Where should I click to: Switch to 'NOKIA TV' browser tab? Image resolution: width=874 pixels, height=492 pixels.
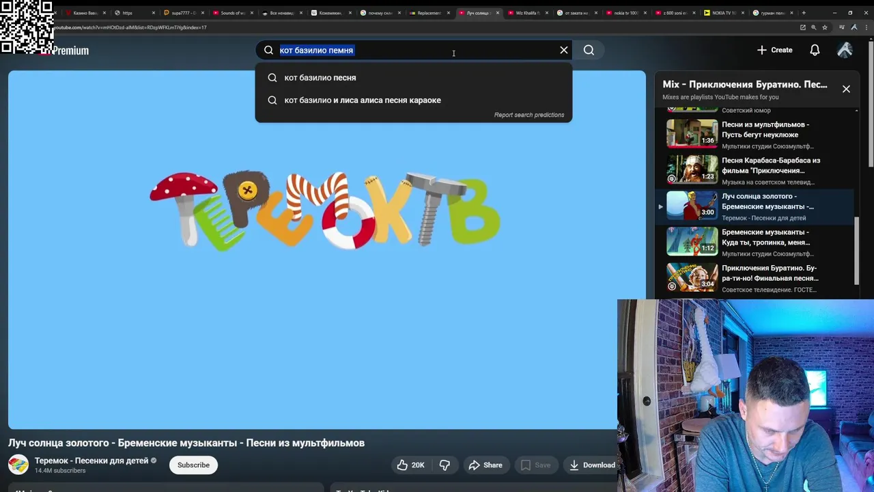pos(724,13)
